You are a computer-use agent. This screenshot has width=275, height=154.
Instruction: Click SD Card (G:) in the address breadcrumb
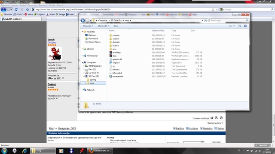pyautogui.click(x=116, y=21)
